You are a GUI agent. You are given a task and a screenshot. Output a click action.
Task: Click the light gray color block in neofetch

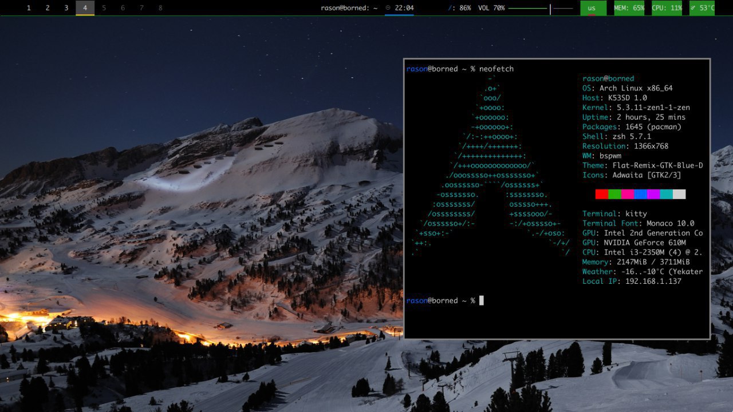(x=679, y=194)
